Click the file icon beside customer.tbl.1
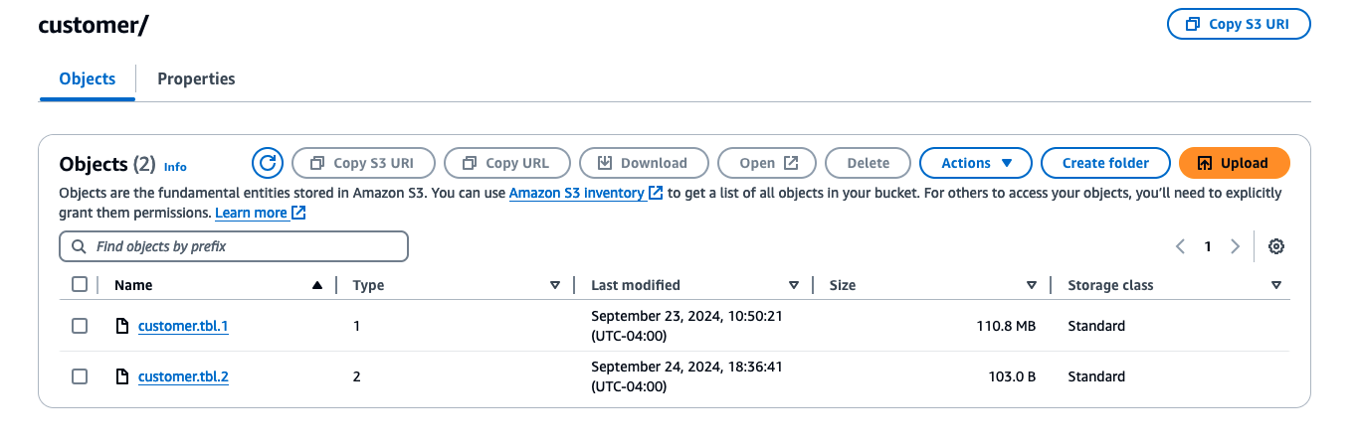This screenshot has width=1358, height=445. tap(122, 326)
